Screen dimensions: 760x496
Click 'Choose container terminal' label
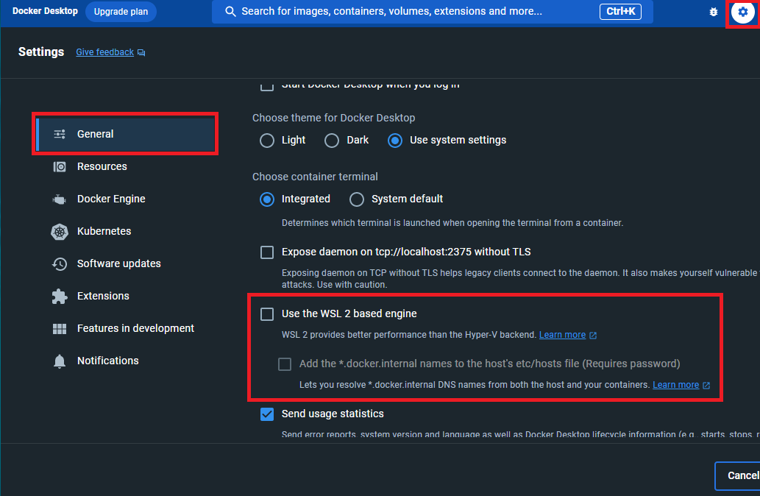click(x=315, y=177)
